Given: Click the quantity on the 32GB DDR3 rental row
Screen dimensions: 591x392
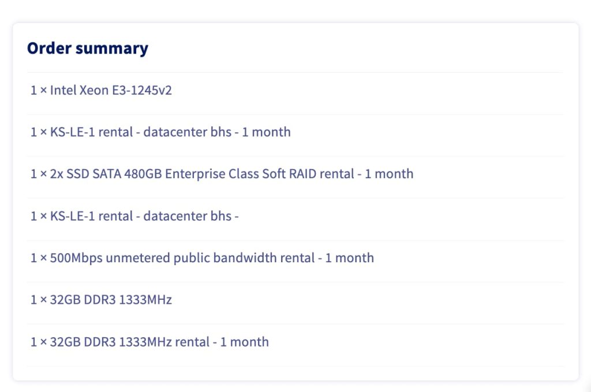Looking at the screenshot, I should 39,342.
